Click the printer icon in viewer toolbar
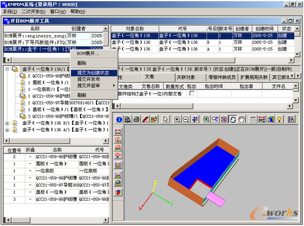 [137, 119]
